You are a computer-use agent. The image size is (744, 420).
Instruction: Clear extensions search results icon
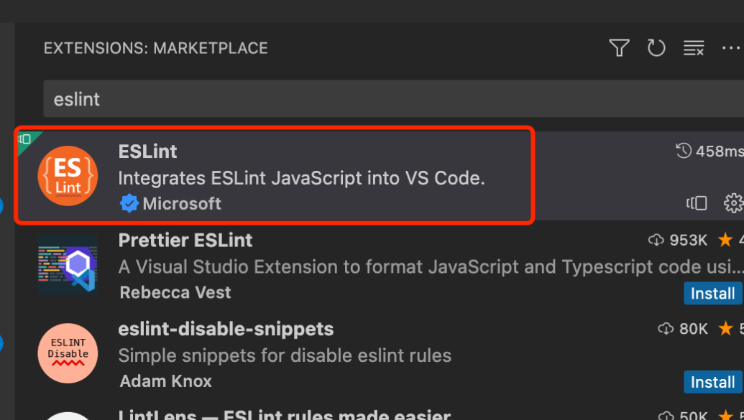(693, 48)
